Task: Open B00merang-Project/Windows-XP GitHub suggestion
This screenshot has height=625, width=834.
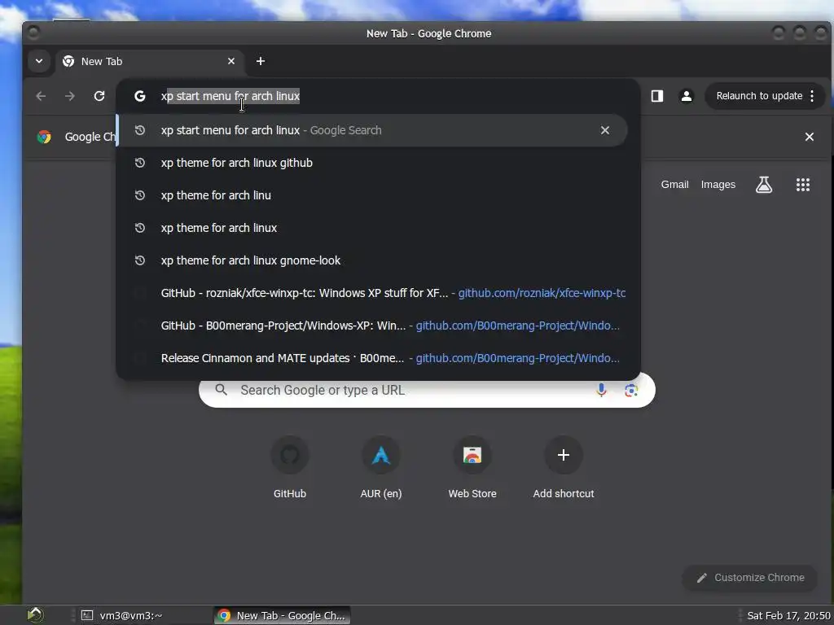Action: click(371, 326)
